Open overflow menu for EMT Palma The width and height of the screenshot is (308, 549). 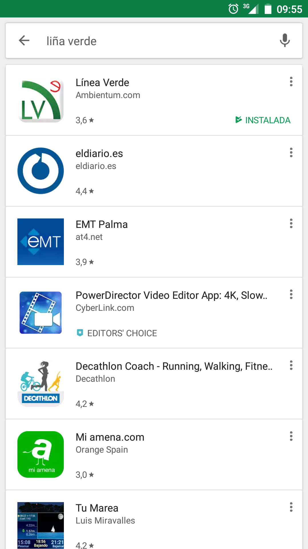pos(291,224)
